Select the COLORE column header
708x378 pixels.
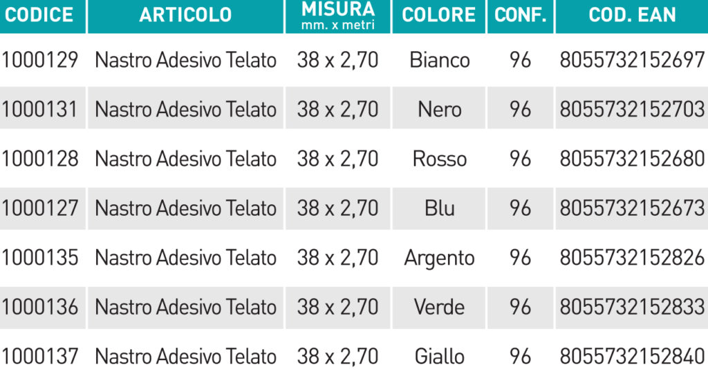439,15
